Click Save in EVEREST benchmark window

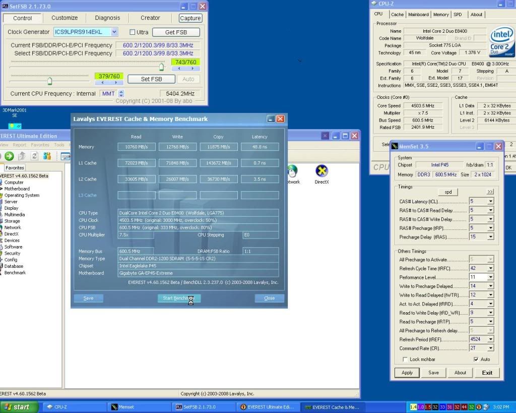pos(88,298)
